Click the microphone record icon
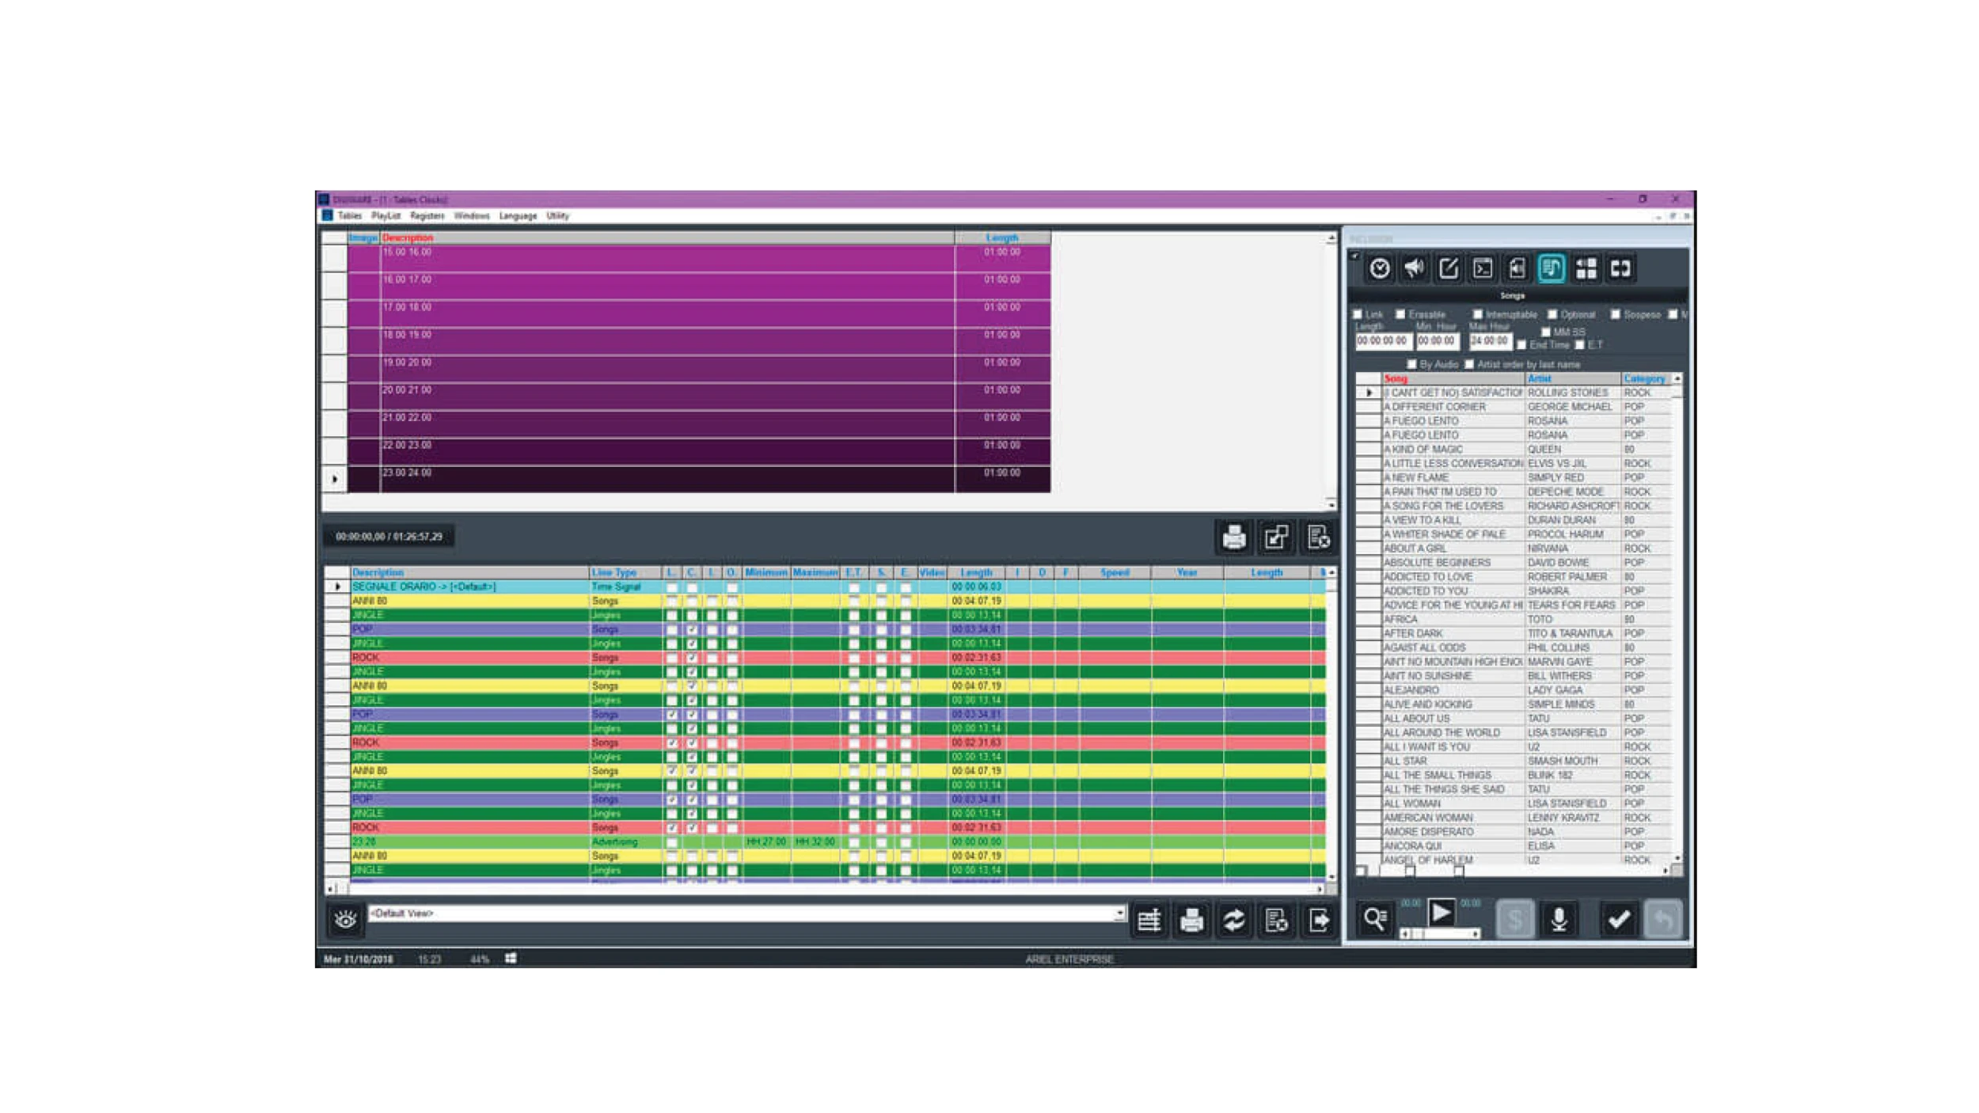1979x1113 pixels. [1559, 920]
